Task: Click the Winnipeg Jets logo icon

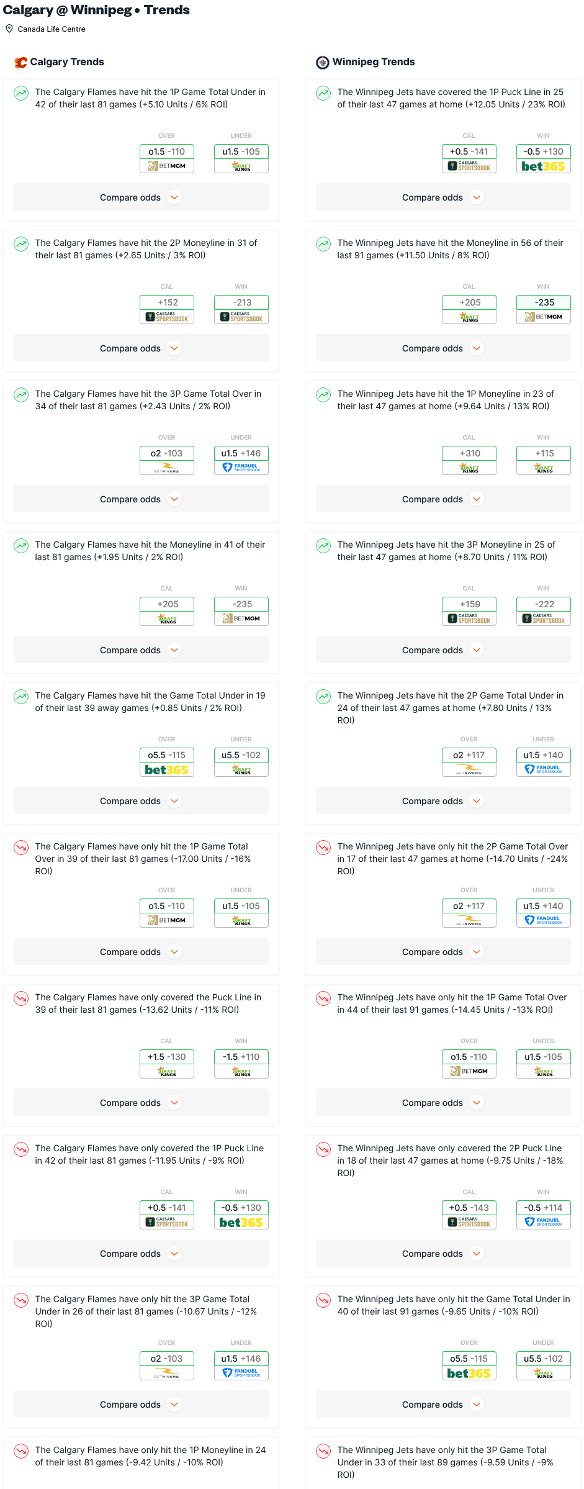Action: pos(323,62)
